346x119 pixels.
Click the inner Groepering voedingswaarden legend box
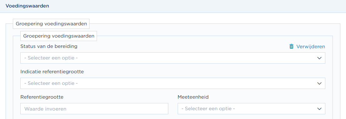point(59,36)
